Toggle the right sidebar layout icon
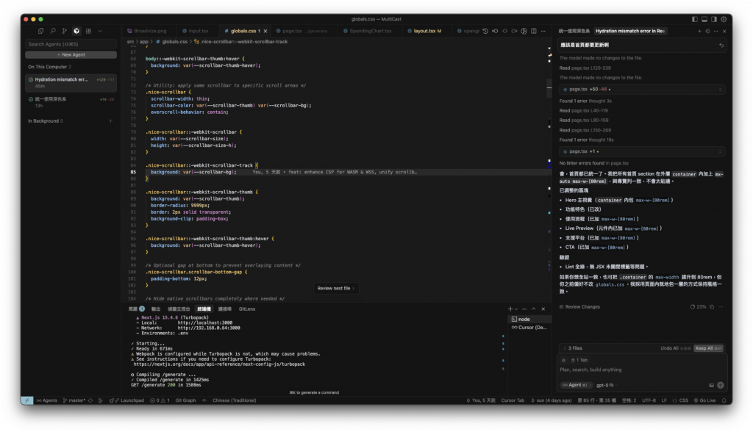This screenshot has width=753, height=432. tap(713, 19)
